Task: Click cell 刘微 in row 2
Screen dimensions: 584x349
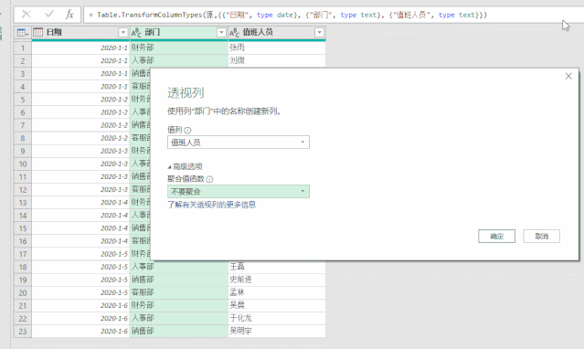Action: pos(277,60)
